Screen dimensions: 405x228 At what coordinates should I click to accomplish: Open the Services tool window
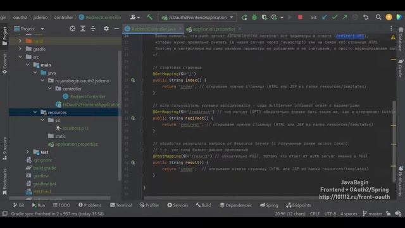pos(178,205)
